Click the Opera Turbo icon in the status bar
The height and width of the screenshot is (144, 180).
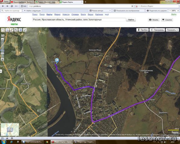(x=12, y=138)
